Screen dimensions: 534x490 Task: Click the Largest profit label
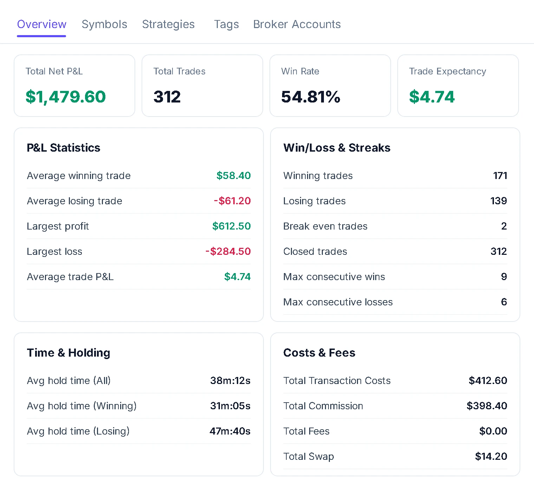(58, 226)
